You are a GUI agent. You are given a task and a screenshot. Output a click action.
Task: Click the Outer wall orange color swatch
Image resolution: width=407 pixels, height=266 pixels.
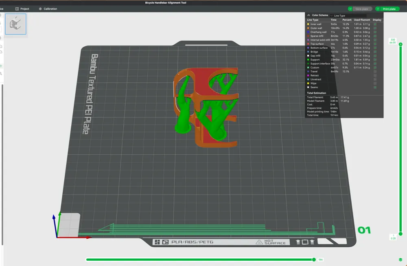click(x=308, y=28)
